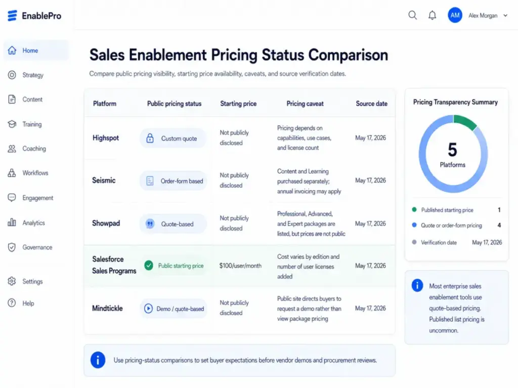Open the Training menu item
The width and height of the screenshot is (518, 388).
32,124
